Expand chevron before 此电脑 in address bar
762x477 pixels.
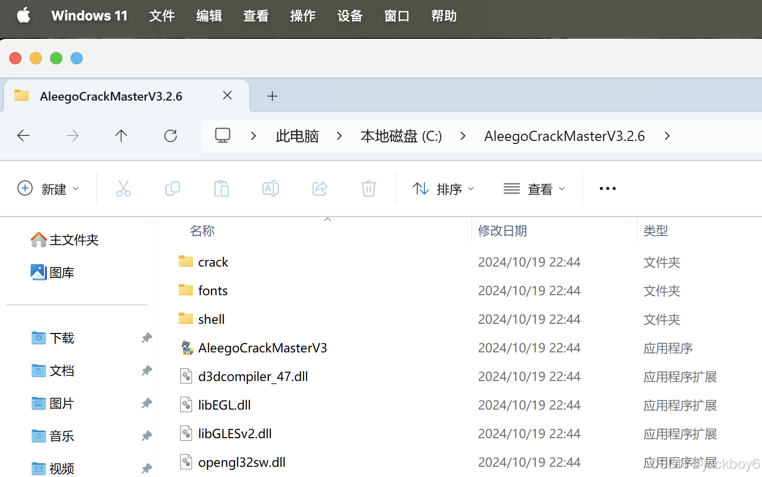coord(253,136)
